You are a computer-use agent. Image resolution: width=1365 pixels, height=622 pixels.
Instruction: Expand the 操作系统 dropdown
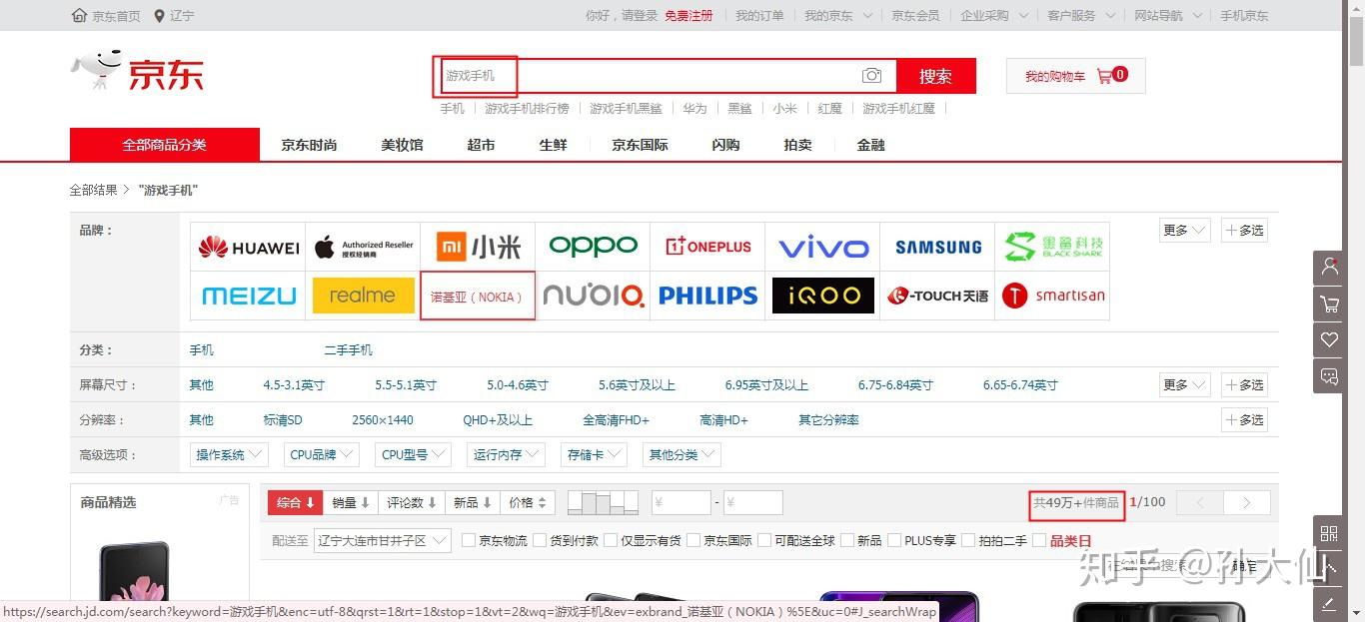(229, 454)
